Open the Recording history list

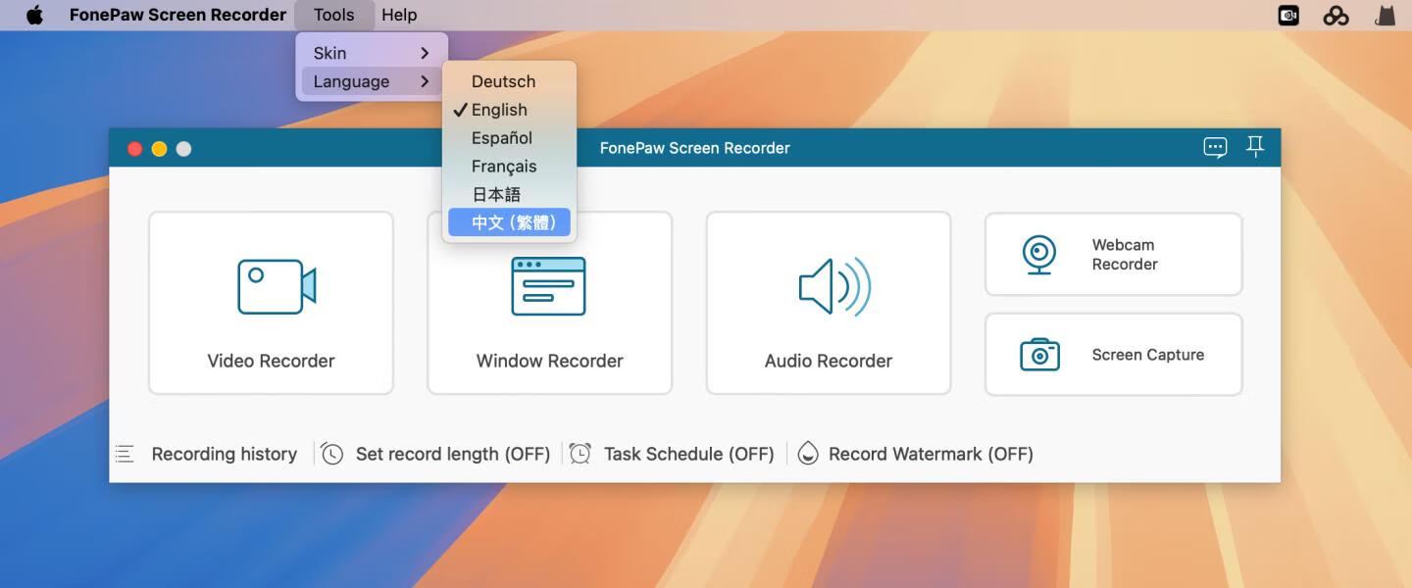coord(208,453)
